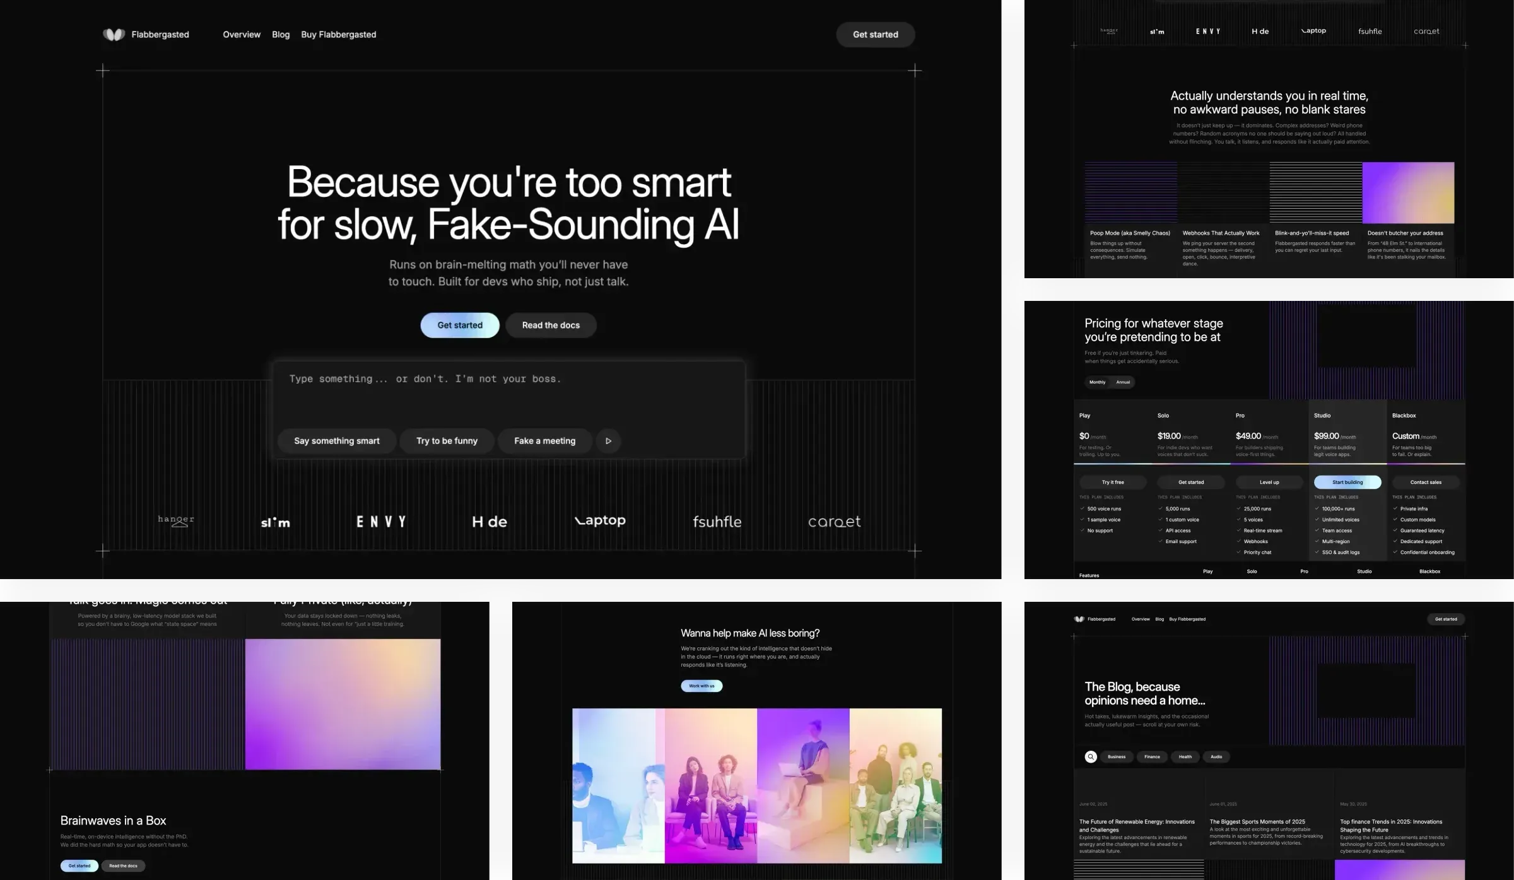Click the purple gradient image above Brainwaves in a Box
Viewport: 1514px width, 880px height.
pos(343,705)
